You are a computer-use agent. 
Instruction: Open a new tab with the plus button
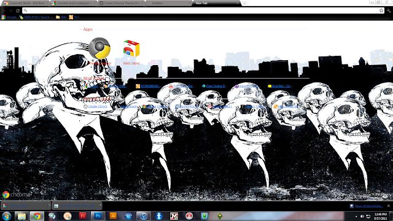(244, 3)
